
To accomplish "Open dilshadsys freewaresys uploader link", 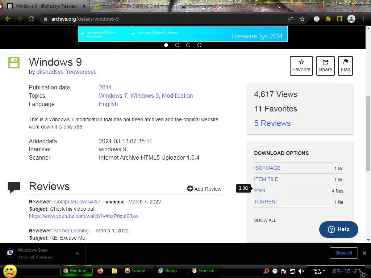I will pyautogui.click(x=67, y=72).
